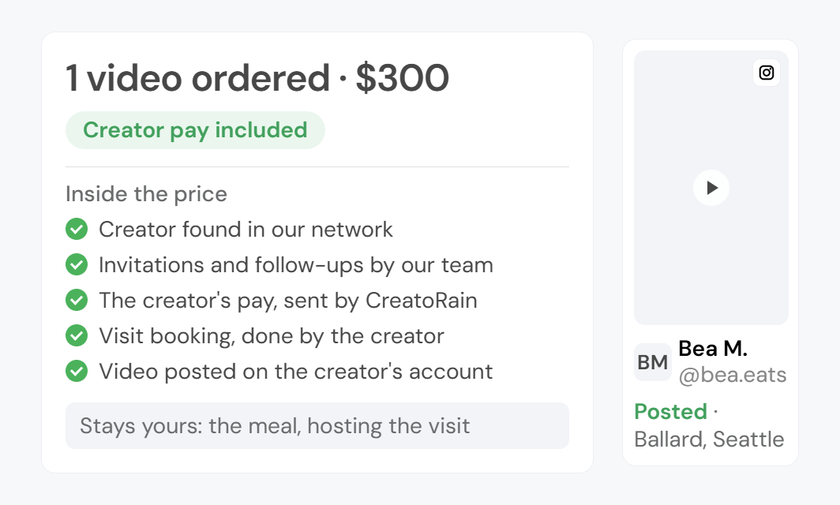Click the Bea M. creator name
The width and height of the screenshot is (840, 505).
(x=712, y=349)
